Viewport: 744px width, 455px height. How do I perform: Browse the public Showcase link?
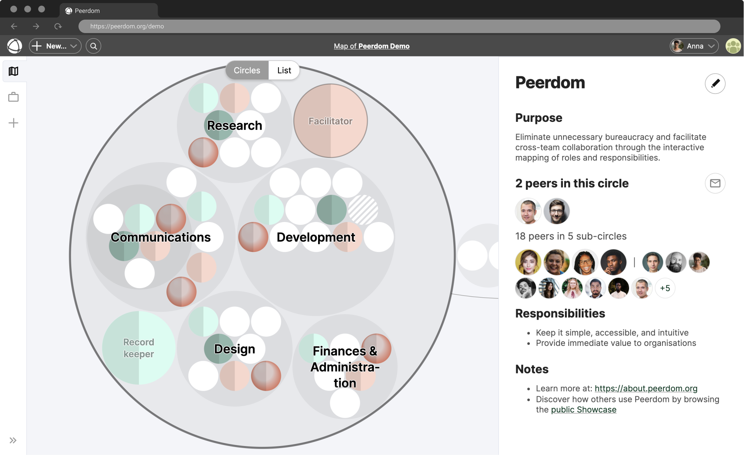584,410
